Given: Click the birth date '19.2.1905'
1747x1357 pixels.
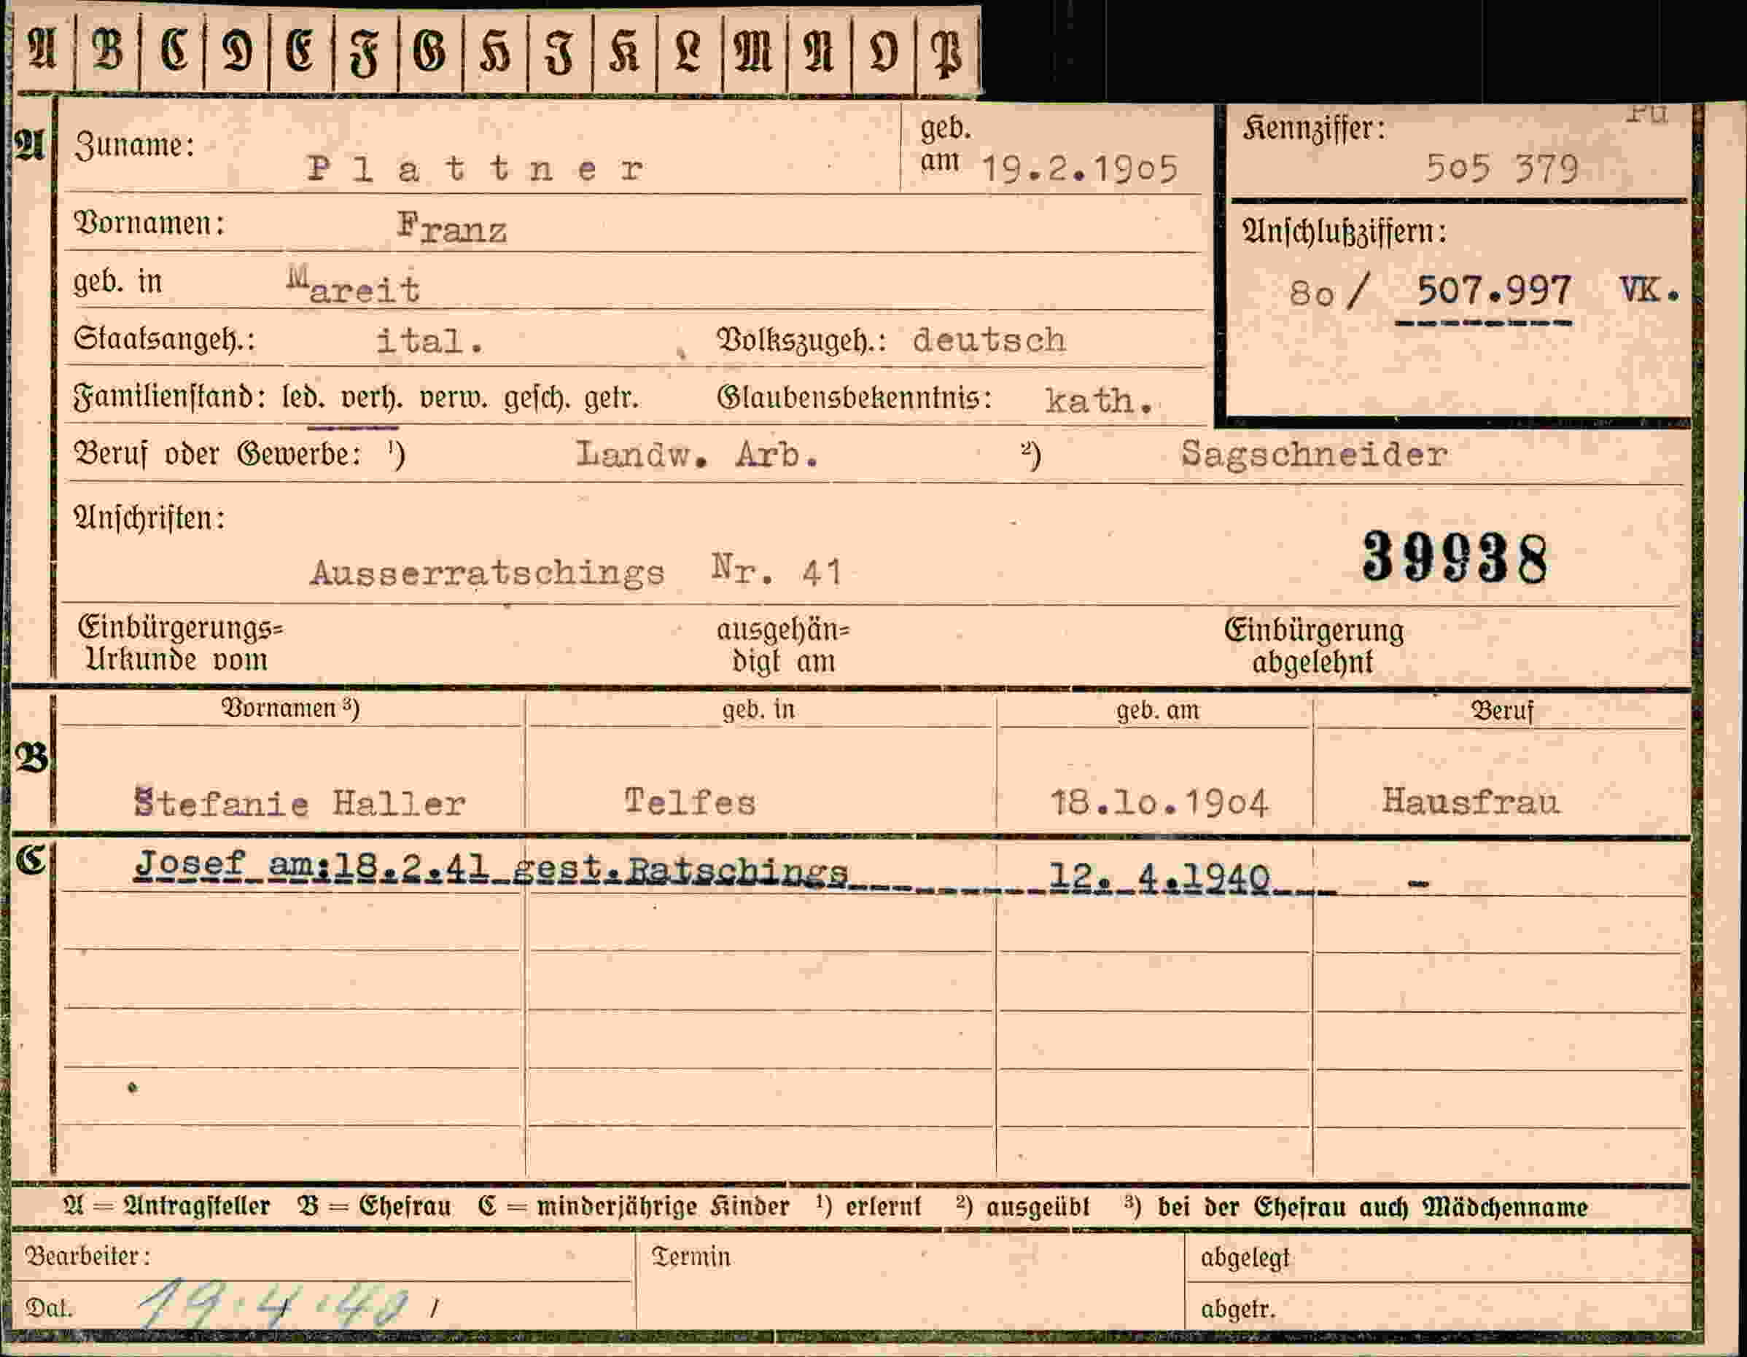Looking at the screenshot, I should [x=1079, y=169].
